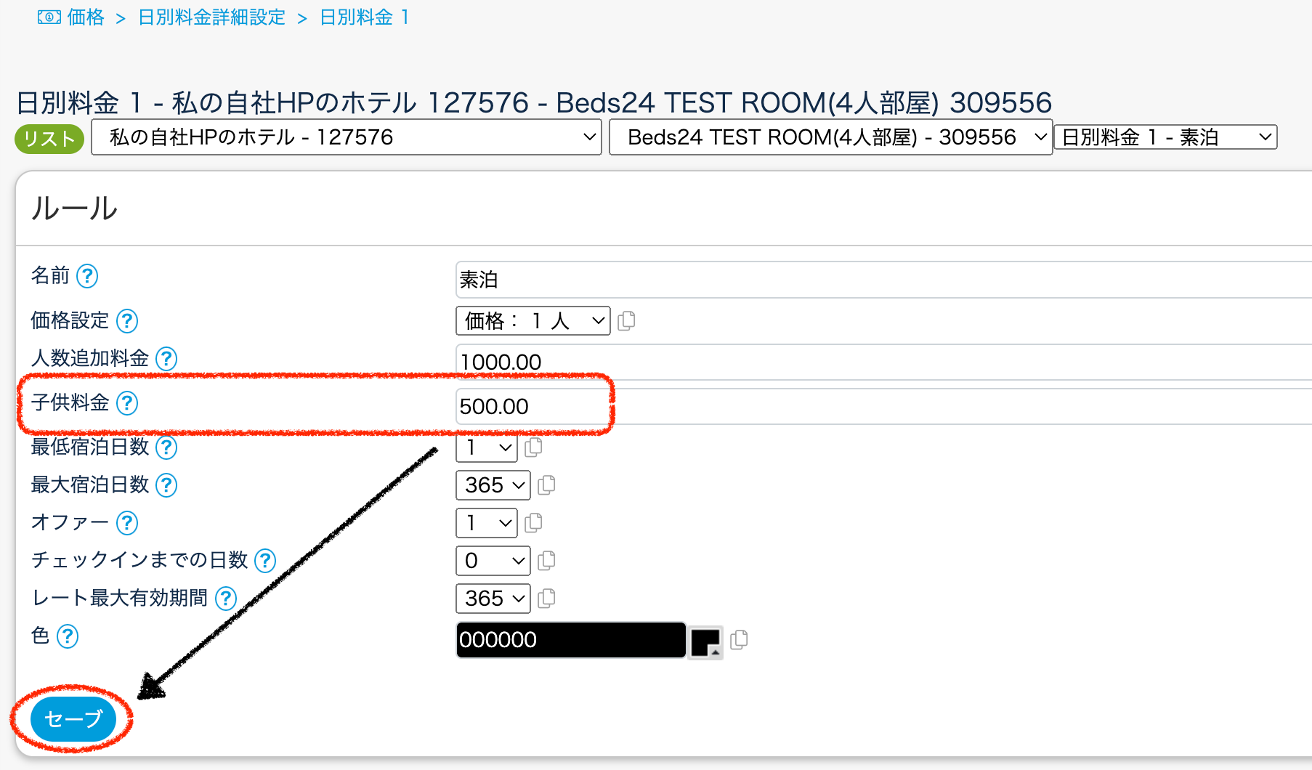Click the copy icon next to the color field
1312x770 pixels.
pyautogui.click(x=740, y=640)
